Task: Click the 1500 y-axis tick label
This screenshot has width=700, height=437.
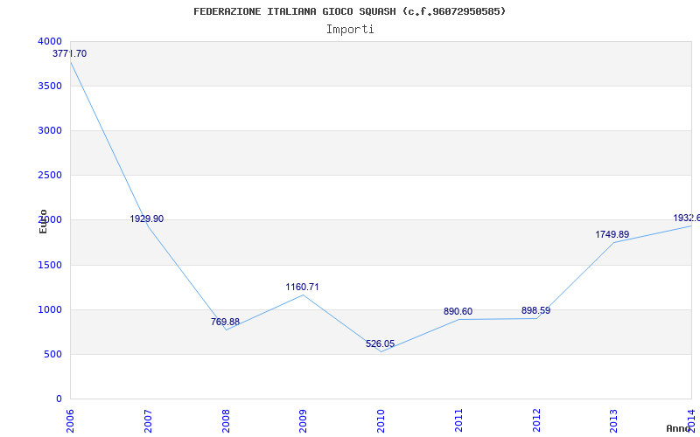Action: click(x=50, y=266)
